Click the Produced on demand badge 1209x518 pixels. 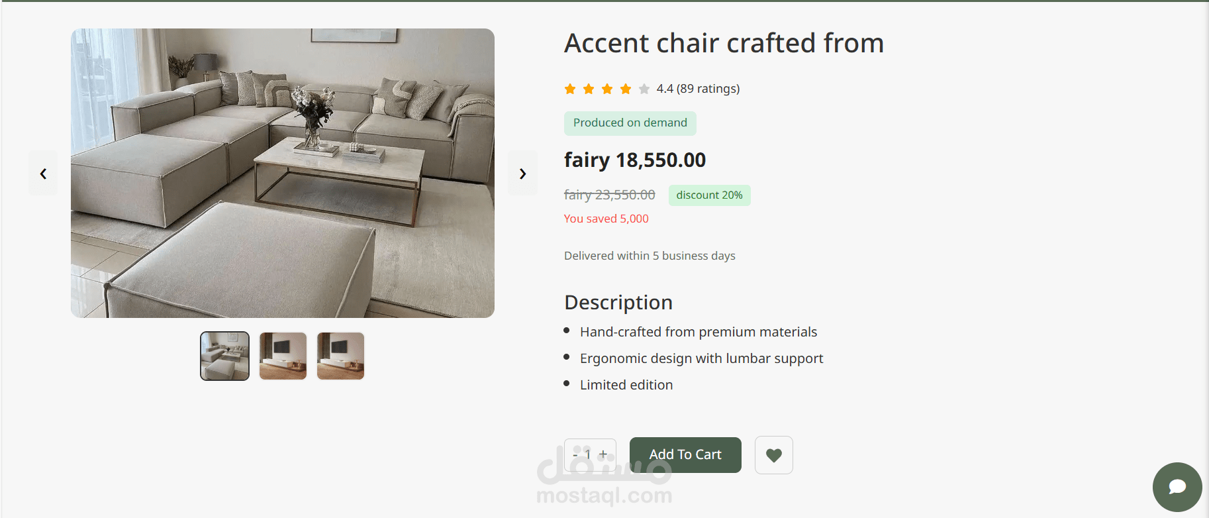pos(630,123)
